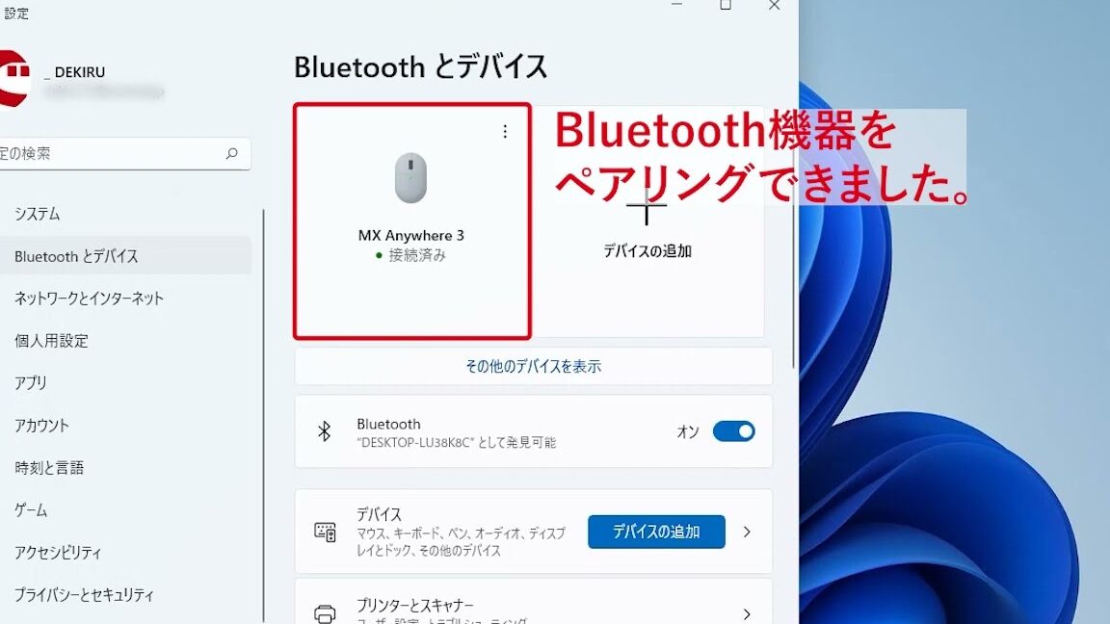Click the Bluetooth とデバイス page title

coord(420,67)
